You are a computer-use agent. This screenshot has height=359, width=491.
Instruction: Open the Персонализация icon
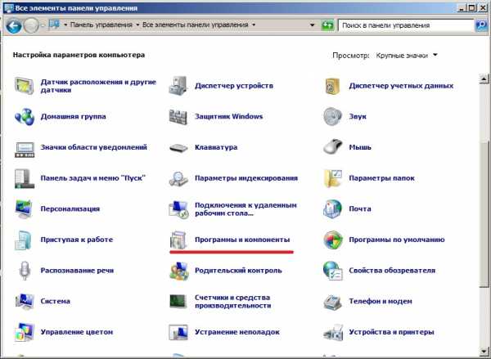coord(24,209)
